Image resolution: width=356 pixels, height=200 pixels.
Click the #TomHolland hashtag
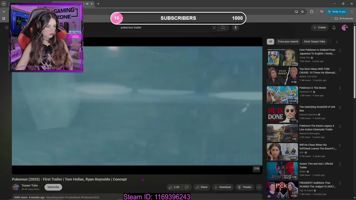(x=72, y=197)
